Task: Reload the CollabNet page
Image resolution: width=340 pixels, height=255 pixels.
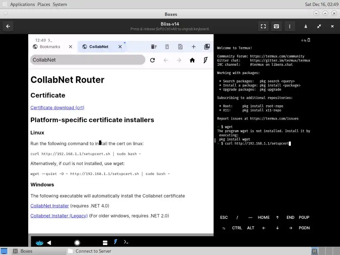Action: pos(152,60)
